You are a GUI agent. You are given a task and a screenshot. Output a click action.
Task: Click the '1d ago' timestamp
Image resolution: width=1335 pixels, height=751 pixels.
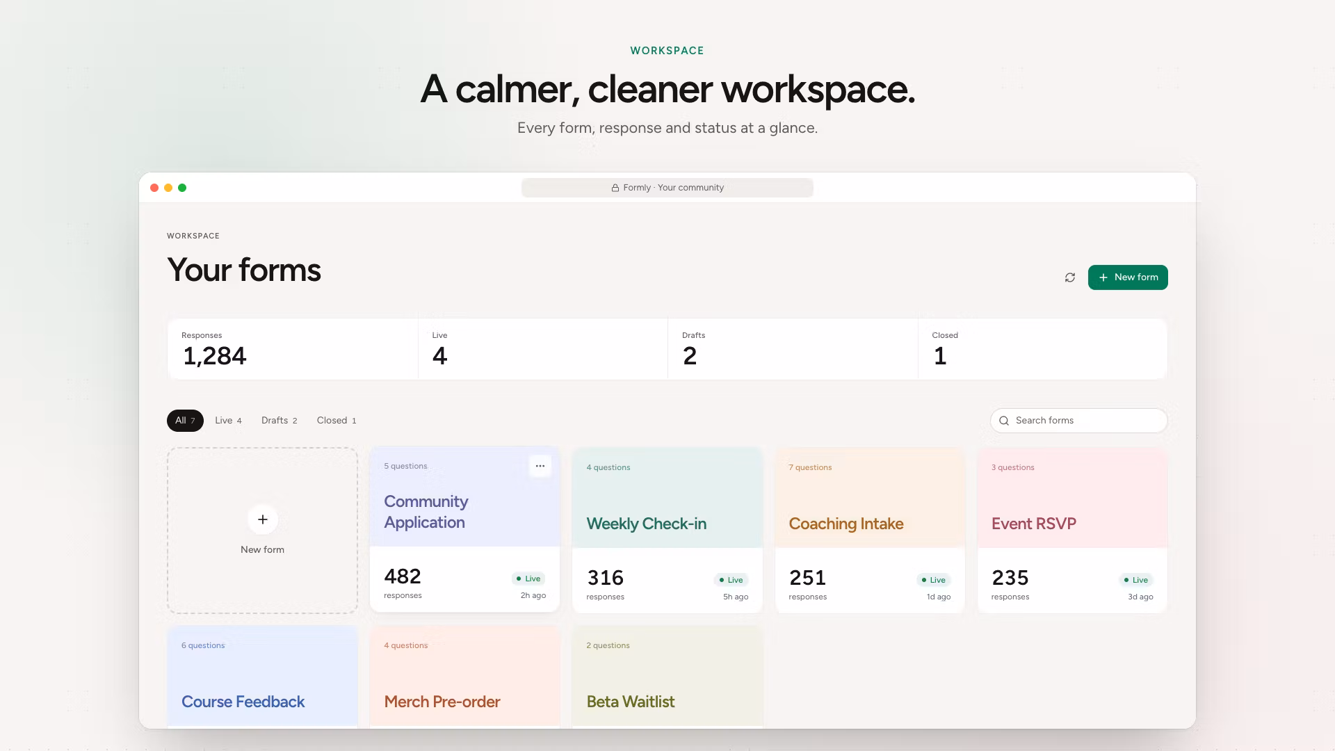pyautogui.click(x=939, y=597)
